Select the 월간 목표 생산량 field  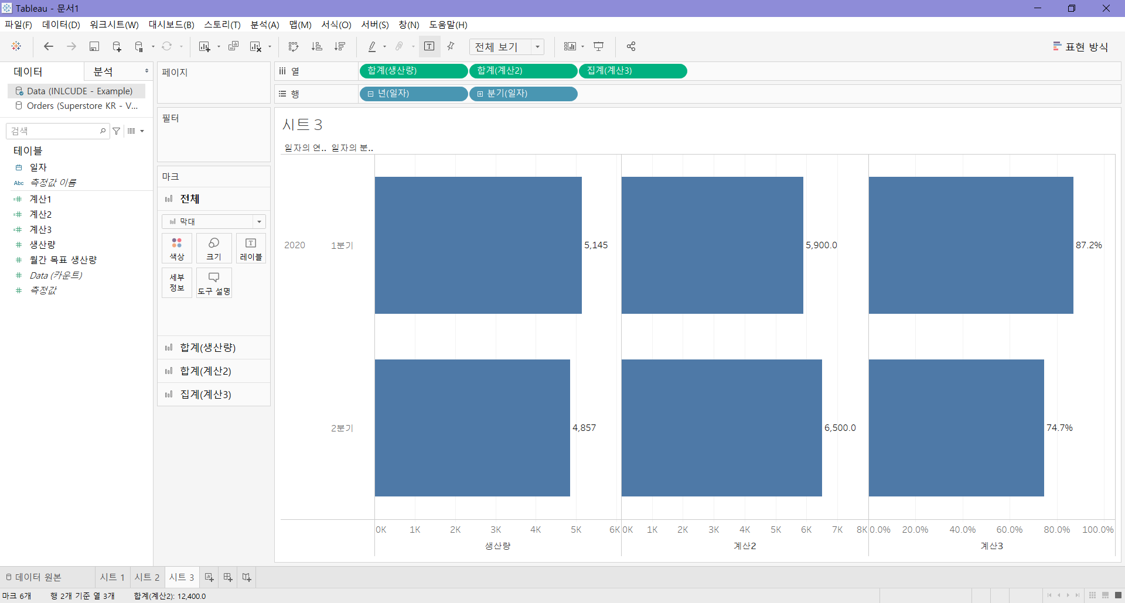coord(63,260)
